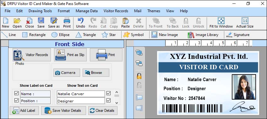Toggle the checkbox beside the Natalie Carver text
This screenshot has width=267, height=119.
pyautogui.click(x=108, y=93)
